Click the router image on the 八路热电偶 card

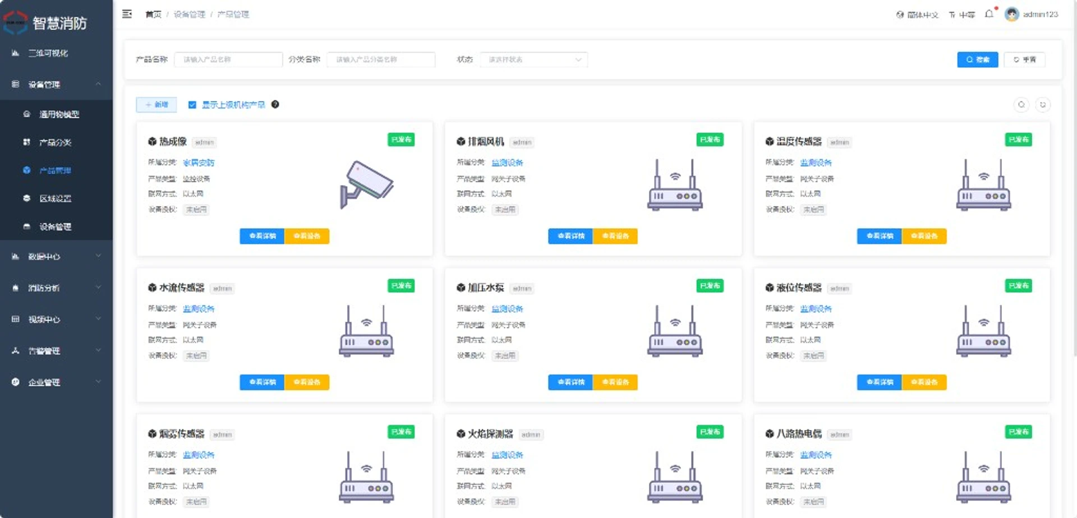pos(983,477)
